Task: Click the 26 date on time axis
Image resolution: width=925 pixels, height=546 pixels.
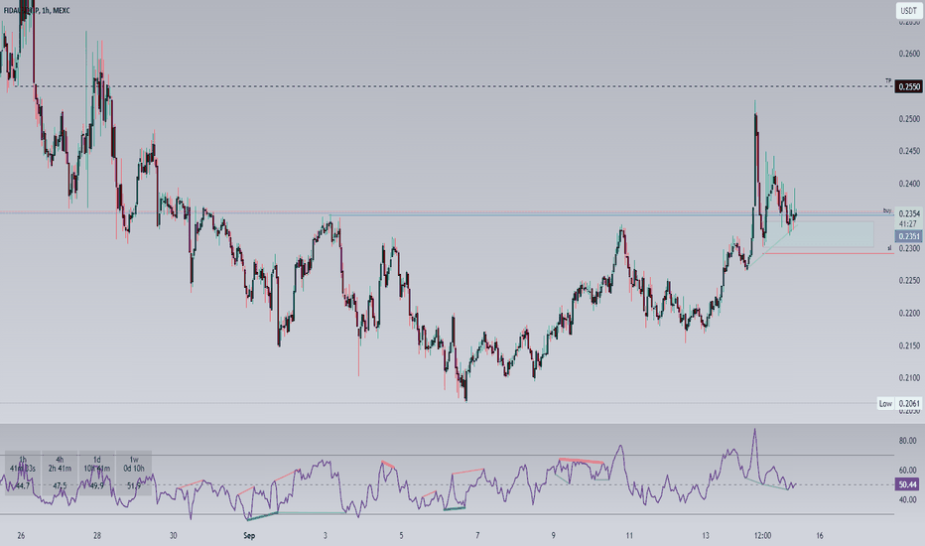Action: click(21, 536)
